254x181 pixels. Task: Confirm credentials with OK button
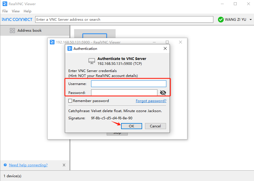131,126
